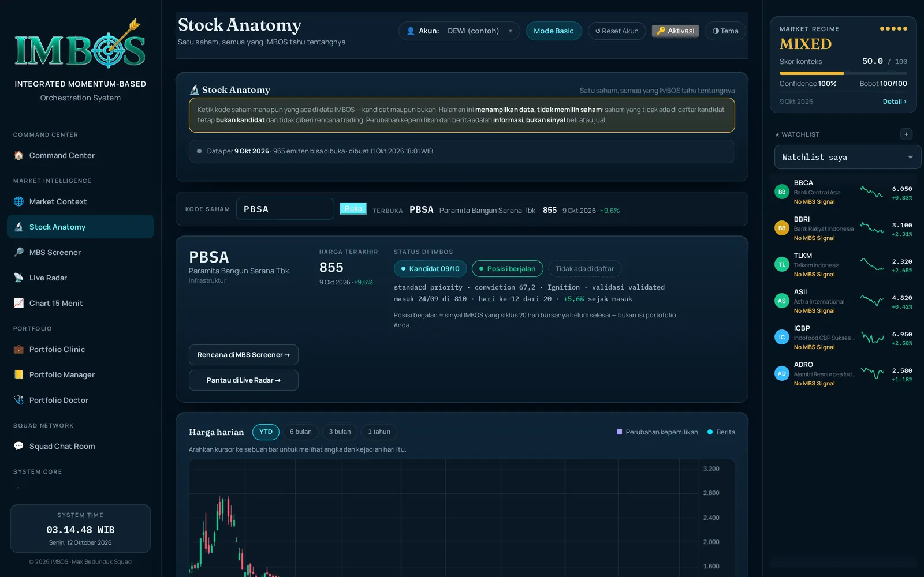Open the Live Radar page
The height and width of the screenshot is (577, 924).
coord(80,278)
